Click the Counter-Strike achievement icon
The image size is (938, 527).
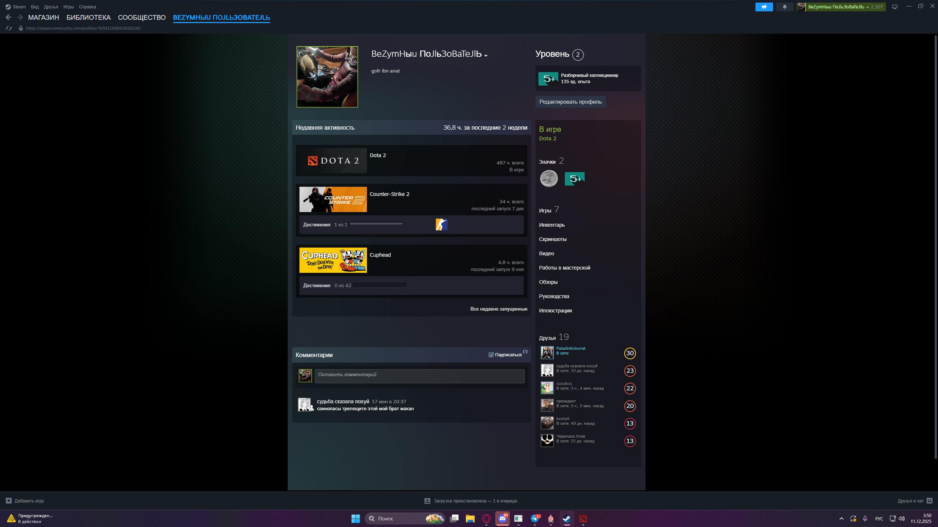point(441,224)
